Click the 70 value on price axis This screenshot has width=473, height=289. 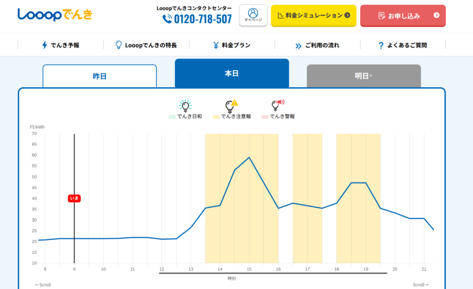[34, 133]
